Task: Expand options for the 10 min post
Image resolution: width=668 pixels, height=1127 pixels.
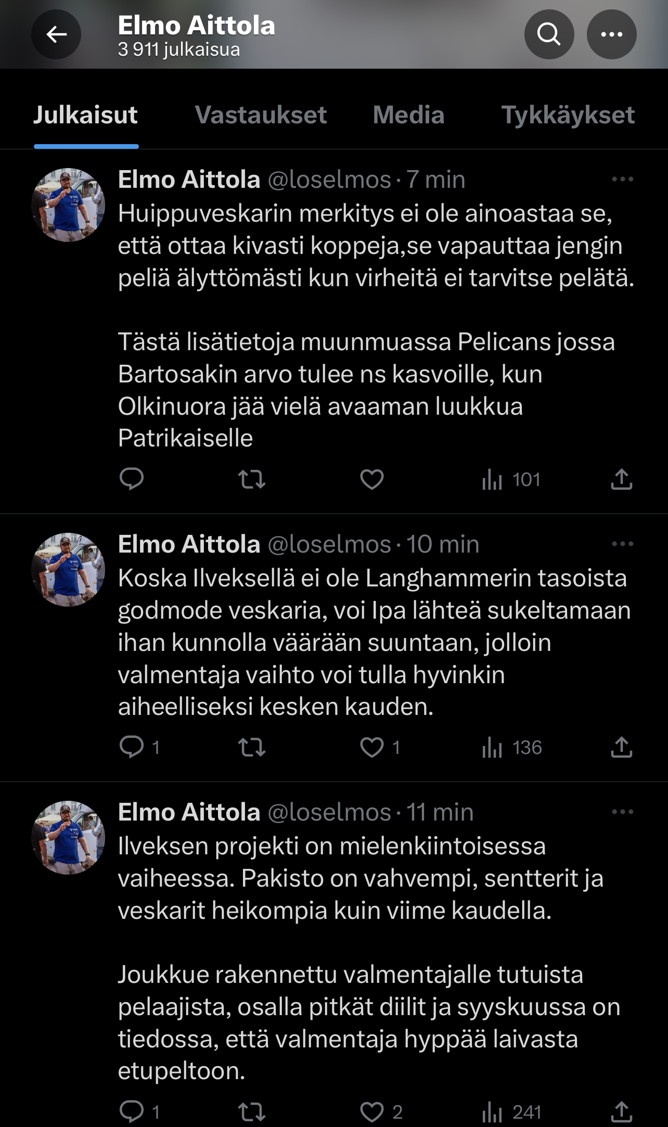Action: pos(622,544)
